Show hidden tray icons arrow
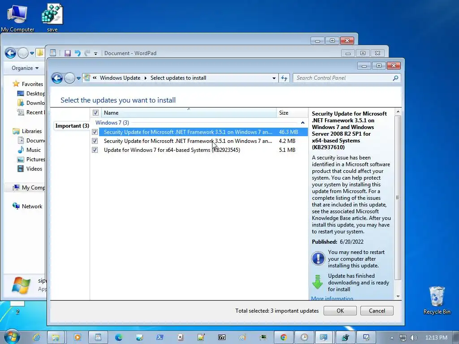Image resolution: width=459 pixels, height=344 pixels. (x=392, y=338)
